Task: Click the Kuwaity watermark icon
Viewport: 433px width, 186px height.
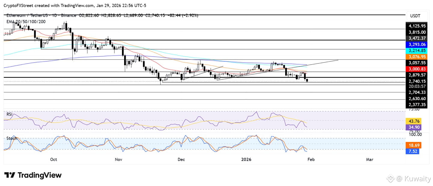Action: coord(390,179)
